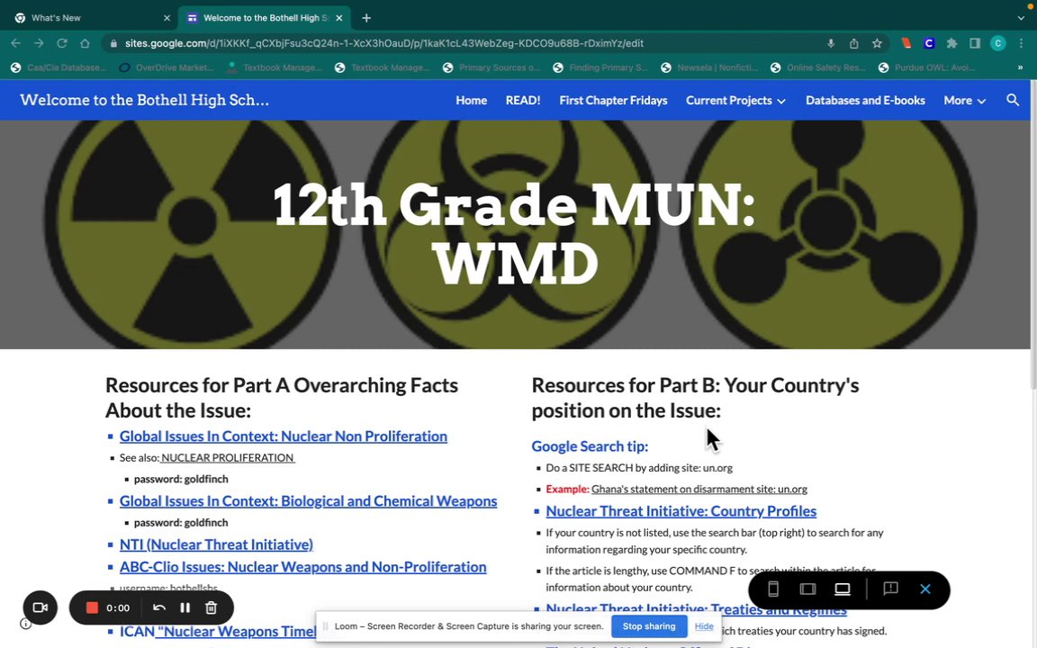This screenshot has height=648, width=1037.
Task: Open the Caa/Cia Database bookmark
Action: pos(59,67)
